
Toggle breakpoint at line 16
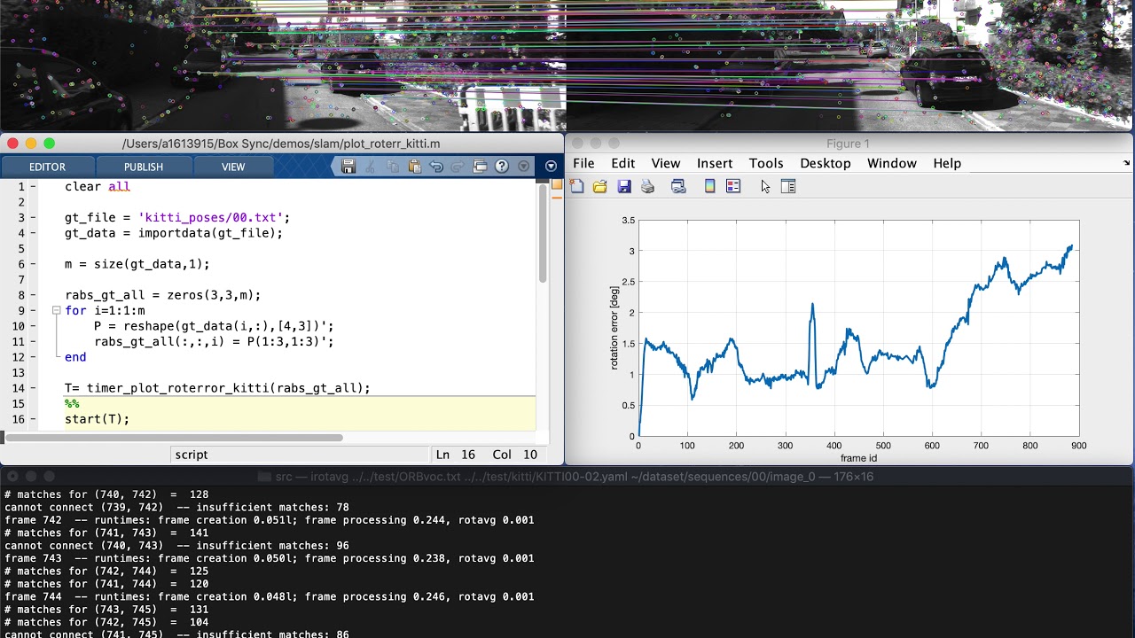coord(33,419)
